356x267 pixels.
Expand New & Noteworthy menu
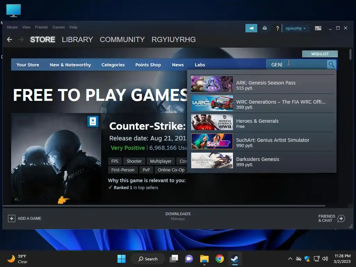click(x=70, y=65)
